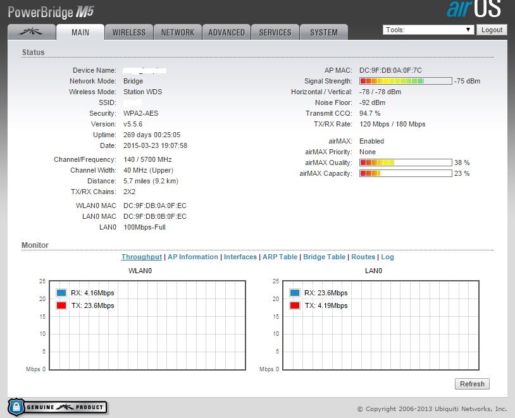Click WLAN0 MAC value DC:9F:DB:0A:0F:EC
This screenshot has height=418, width=515.
[155, 206]
